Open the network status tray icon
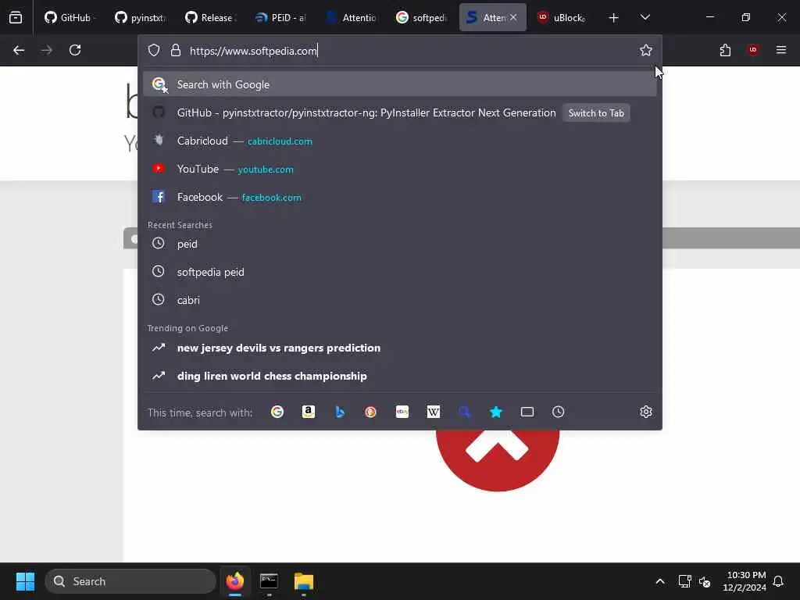Image resolution: width=800 pixels, height=600 pixels. point(684,581)
